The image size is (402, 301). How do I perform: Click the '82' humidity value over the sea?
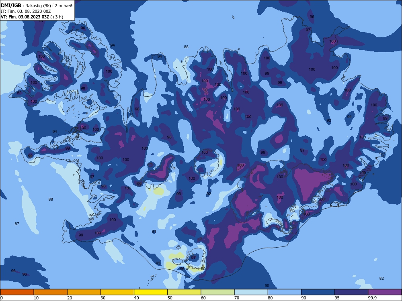pos(381,279)
